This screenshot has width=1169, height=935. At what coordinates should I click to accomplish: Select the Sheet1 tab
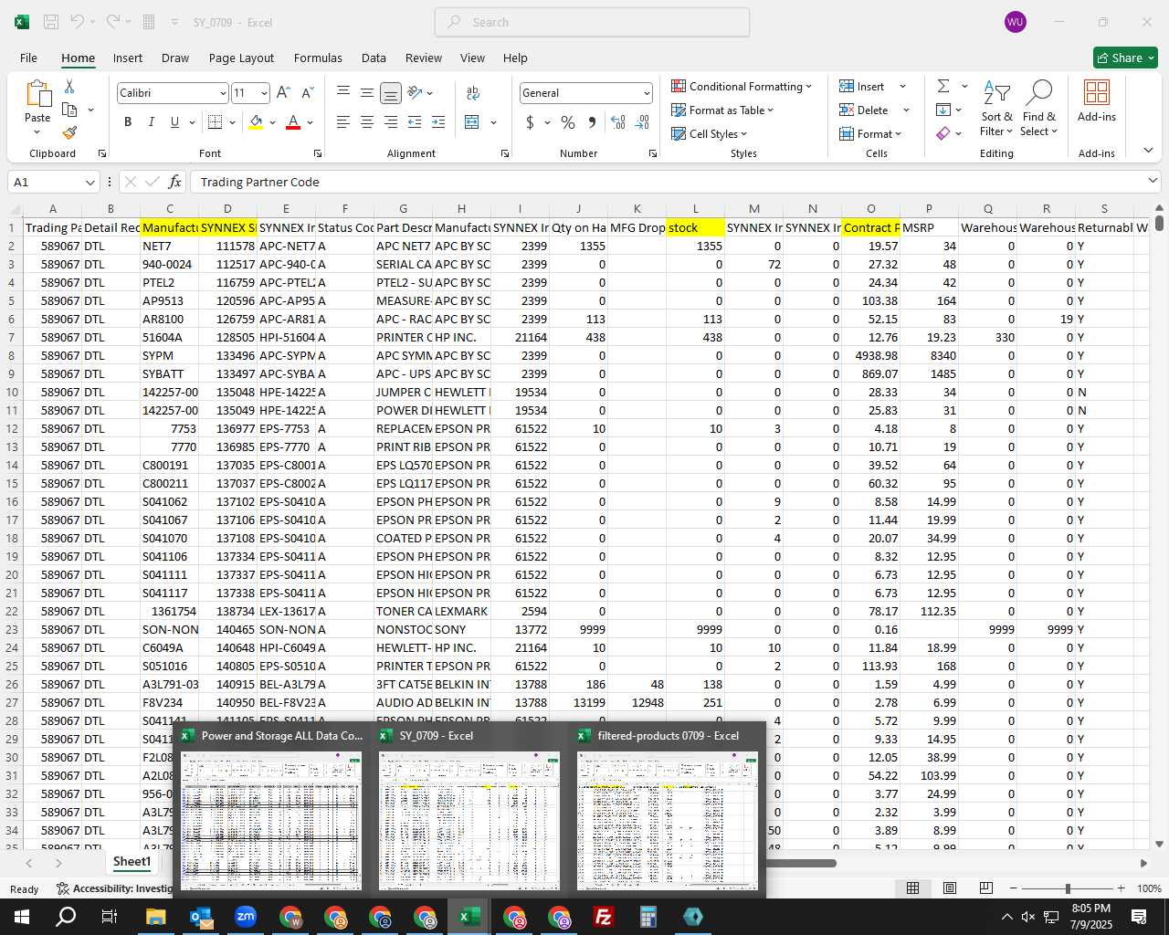[x=132, y=862]
